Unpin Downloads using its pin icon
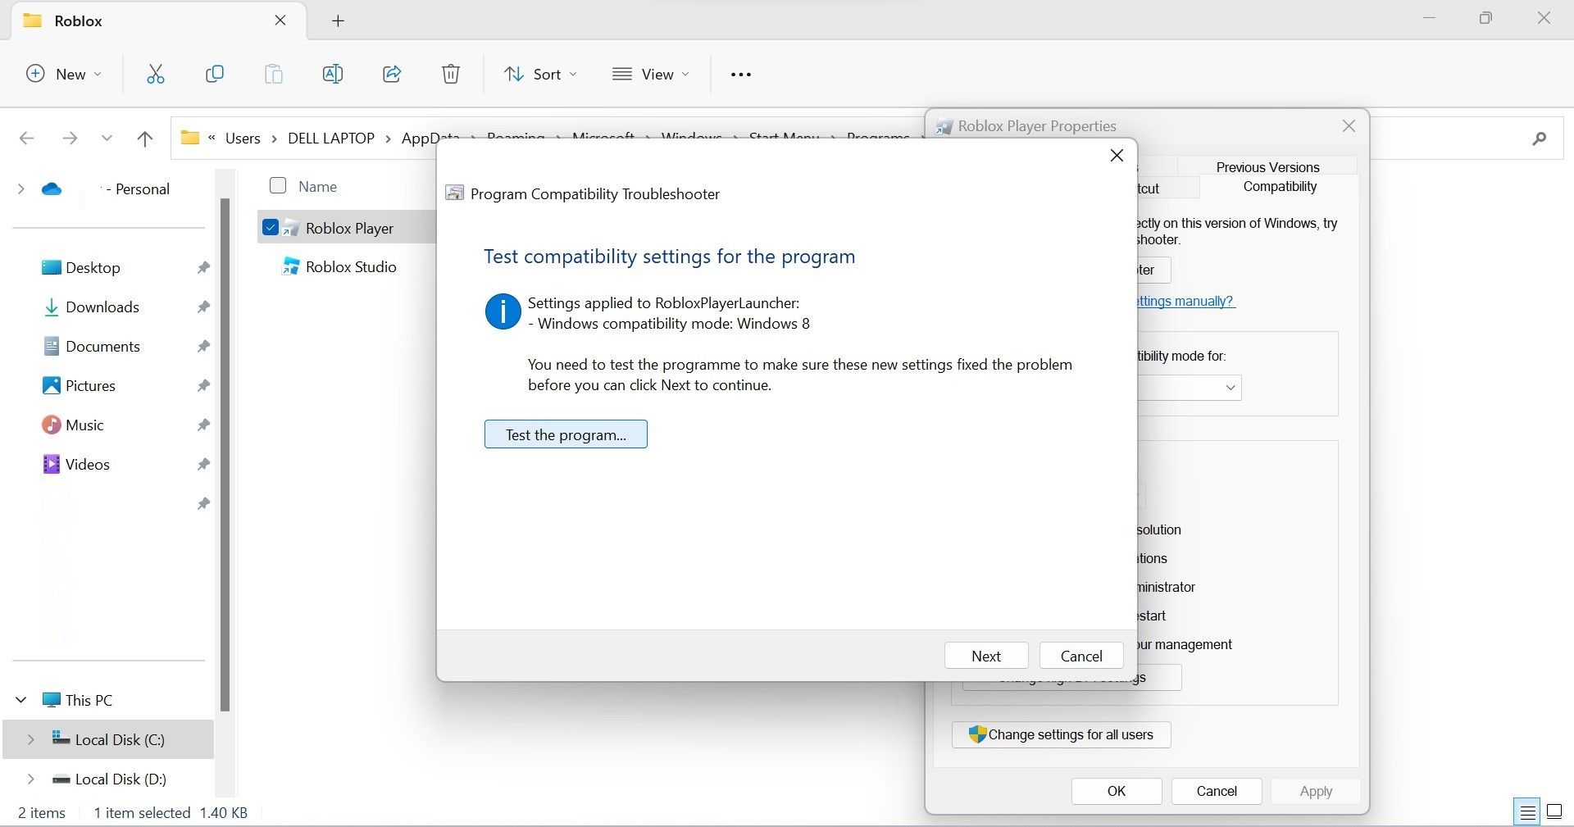The height and width of the screenshot is (827, 1574). pyautogui.click(x=203, y=307)
